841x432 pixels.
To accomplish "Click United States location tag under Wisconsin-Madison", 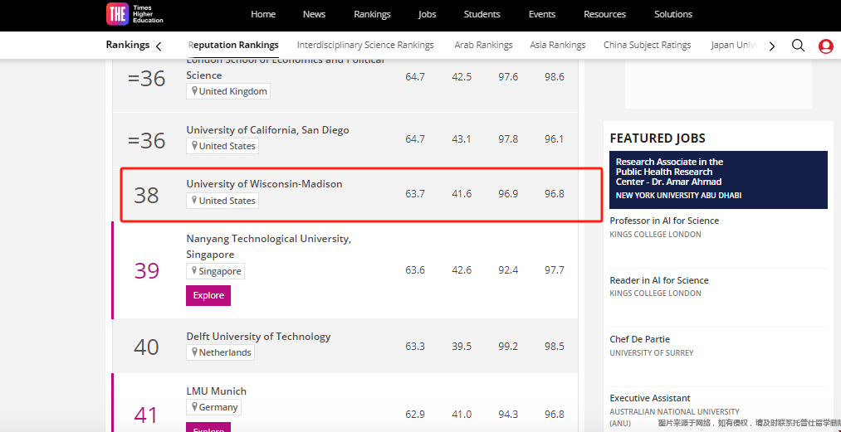I will [222, 201].
